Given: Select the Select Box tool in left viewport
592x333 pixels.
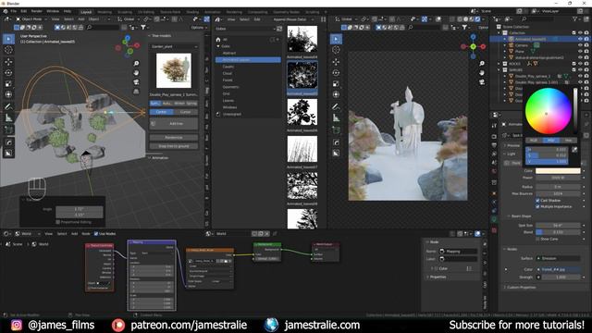Looking at the screenshot, I should coord(8,39).
